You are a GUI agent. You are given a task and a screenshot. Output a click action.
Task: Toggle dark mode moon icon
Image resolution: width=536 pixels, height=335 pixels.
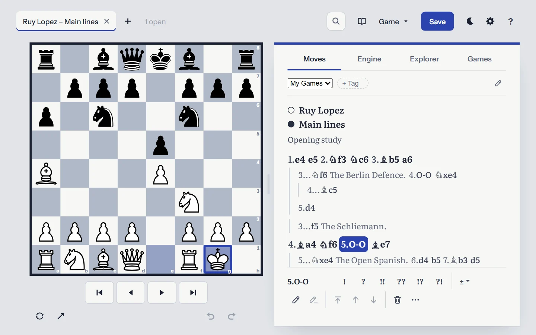coord(470,21)
